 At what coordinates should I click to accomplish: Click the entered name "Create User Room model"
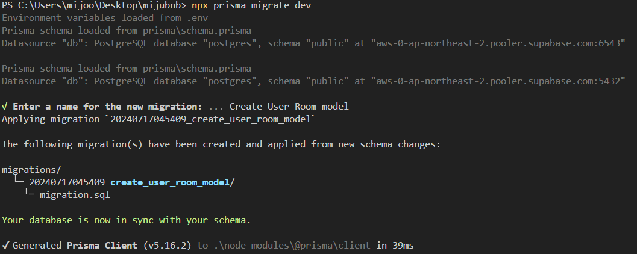click(x=289, y=107)
